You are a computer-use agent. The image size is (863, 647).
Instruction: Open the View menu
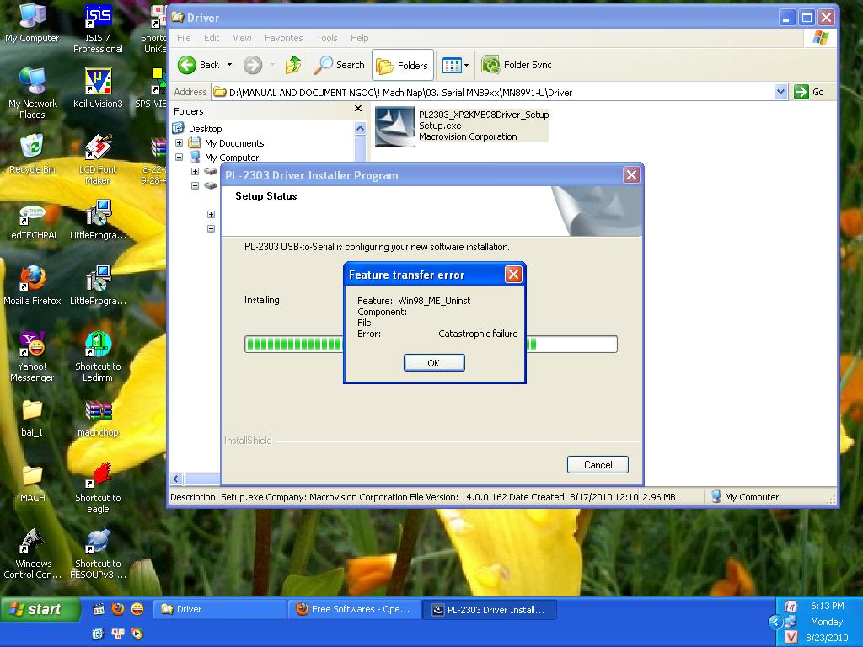click(242, 38)
